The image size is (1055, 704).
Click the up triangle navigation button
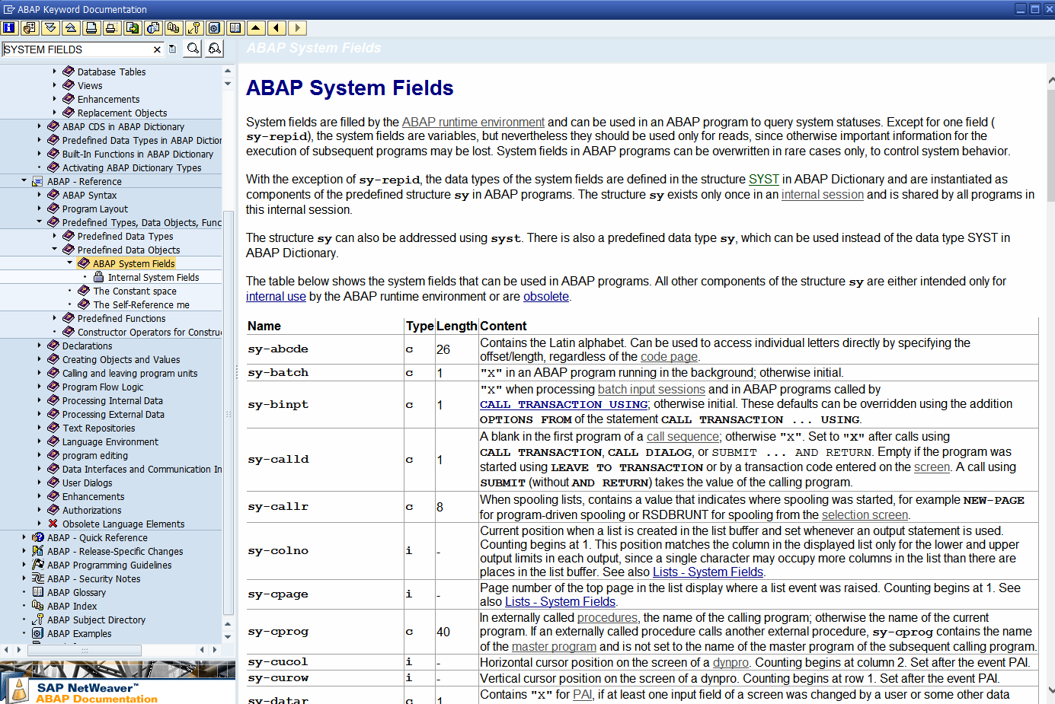(256, 28)
